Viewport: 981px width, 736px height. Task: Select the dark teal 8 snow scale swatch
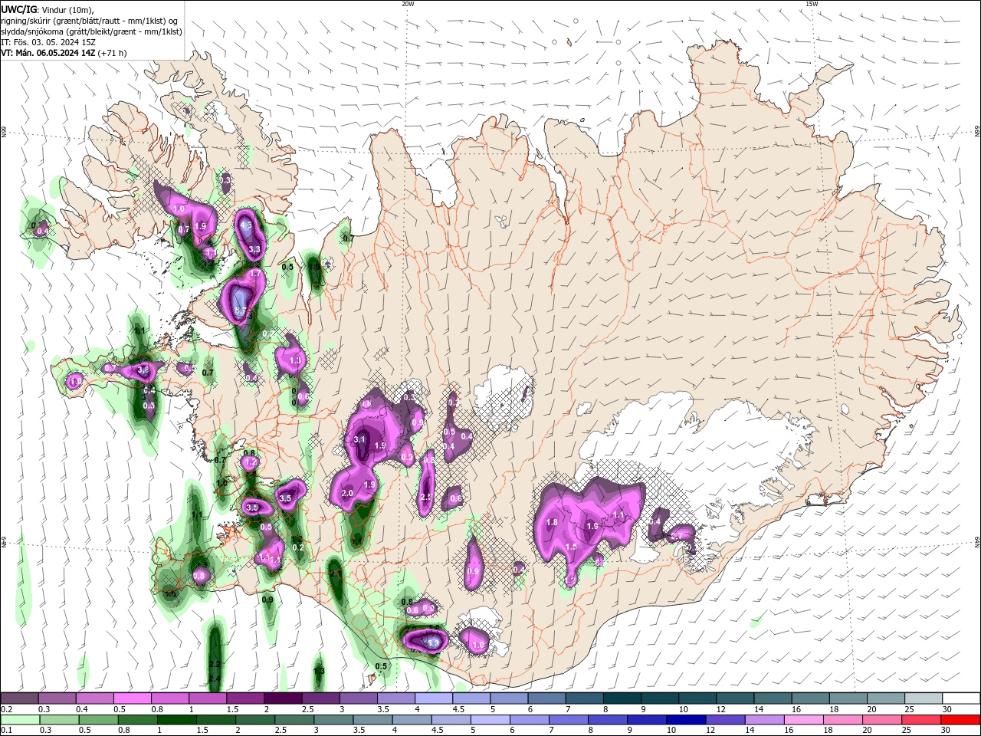point(622,698)
